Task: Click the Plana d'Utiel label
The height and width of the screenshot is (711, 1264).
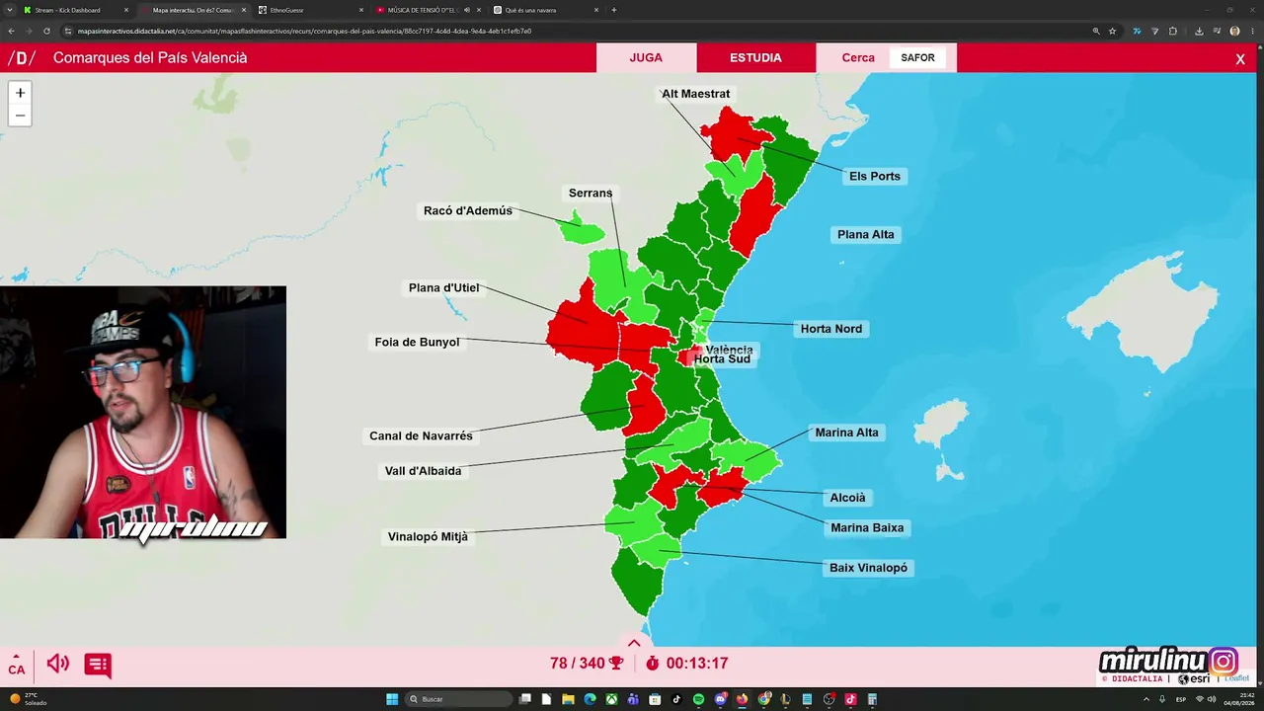Action: 444,287
